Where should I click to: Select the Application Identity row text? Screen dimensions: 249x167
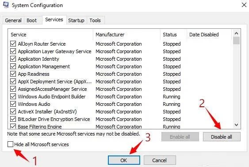click(x=38, y=59)
